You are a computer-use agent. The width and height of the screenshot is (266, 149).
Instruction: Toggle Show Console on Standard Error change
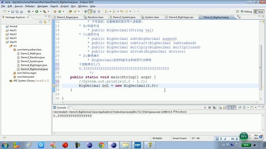coord(234,108)
